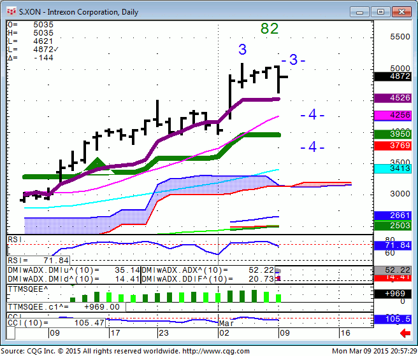Maximize the S.XON chart window
This screenshot has width=418, height=356.
click(x=380, y=12)
